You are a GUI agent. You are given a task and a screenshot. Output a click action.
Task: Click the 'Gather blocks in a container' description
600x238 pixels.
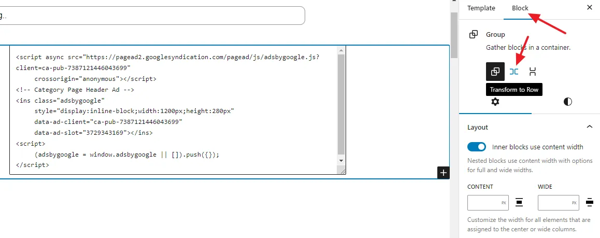528,48
